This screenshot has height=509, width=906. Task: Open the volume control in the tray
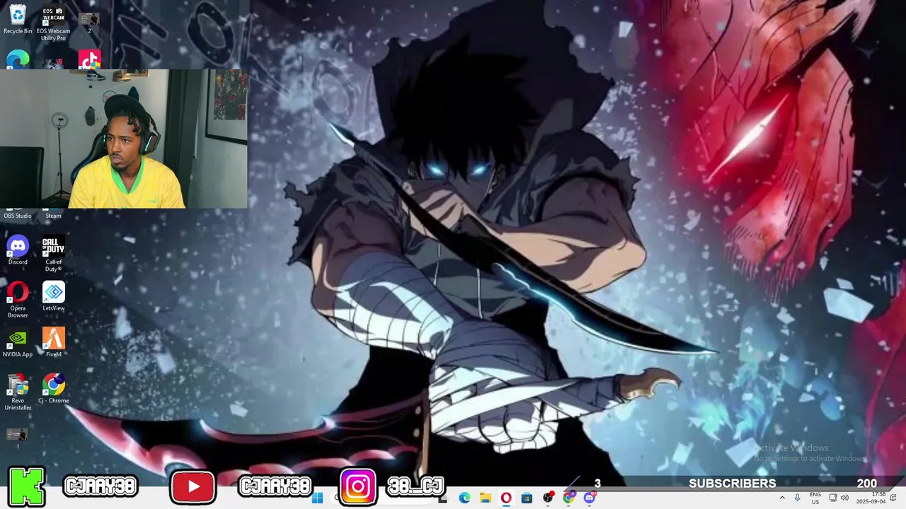[x=844, y=498]
